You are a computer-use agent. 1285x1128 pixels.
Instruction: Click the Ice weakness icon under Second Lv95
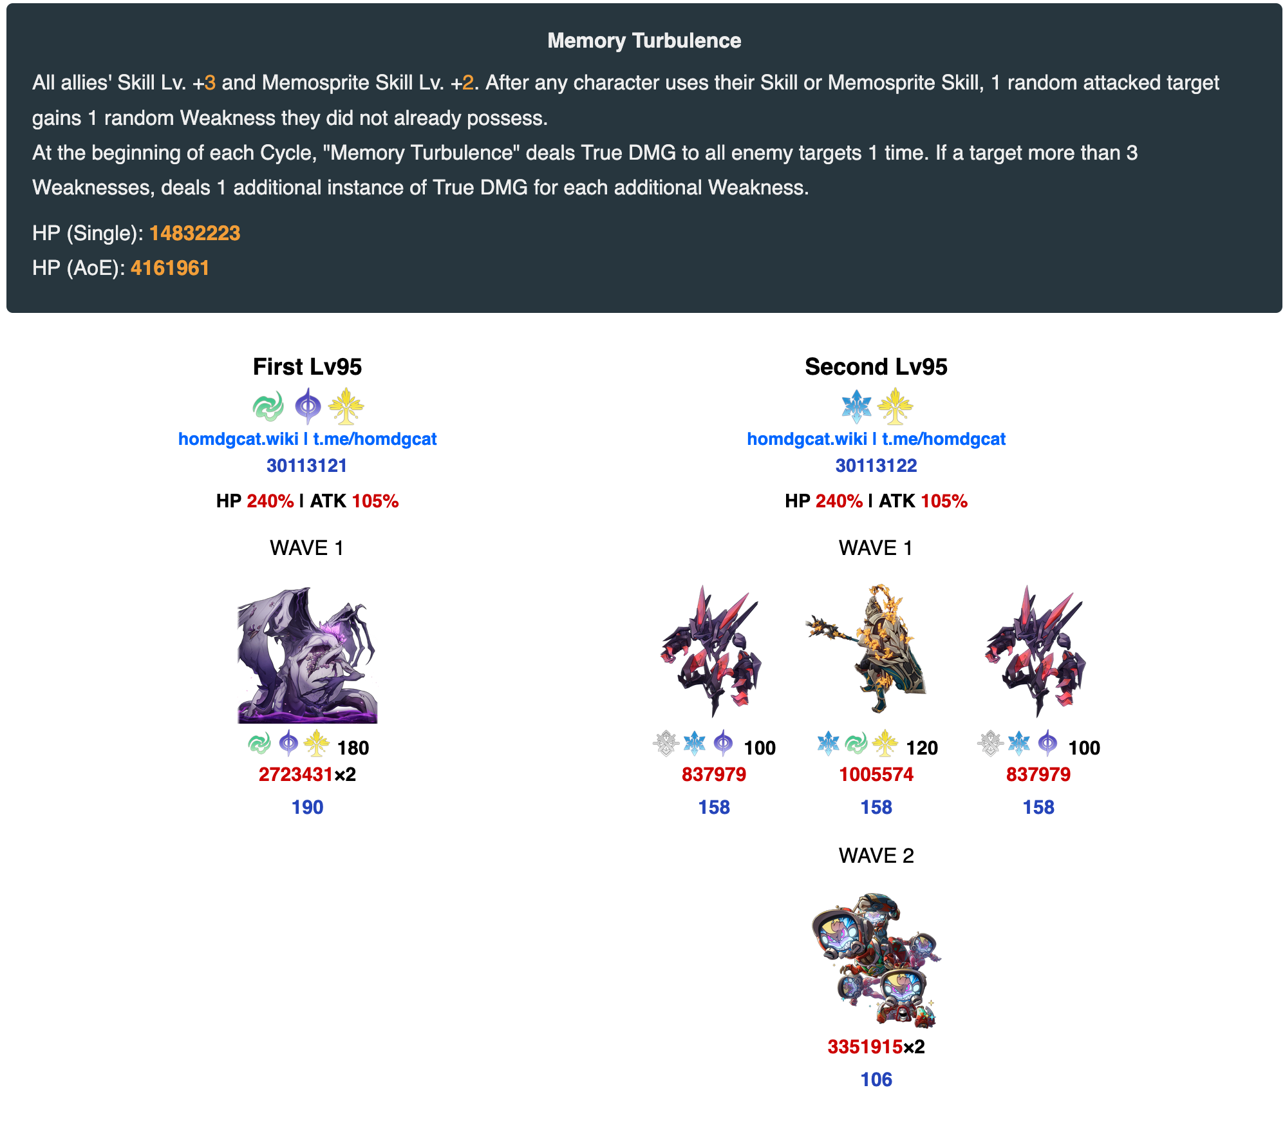(856, 406)
